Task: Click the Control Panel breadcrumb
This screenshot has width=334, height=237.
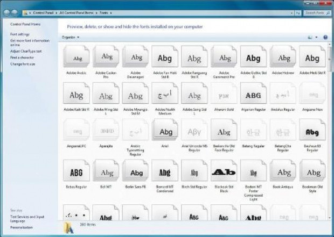Action: pos(43,13)
